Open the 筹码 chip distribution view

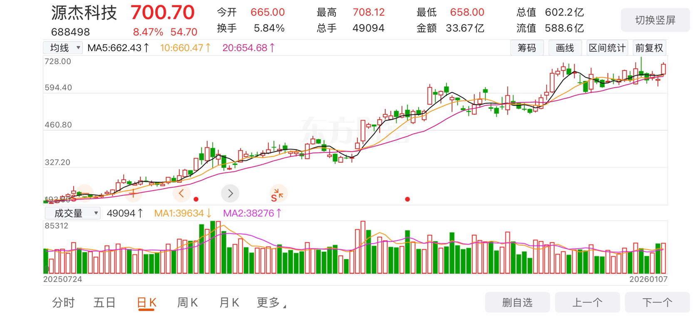(527, 48)
